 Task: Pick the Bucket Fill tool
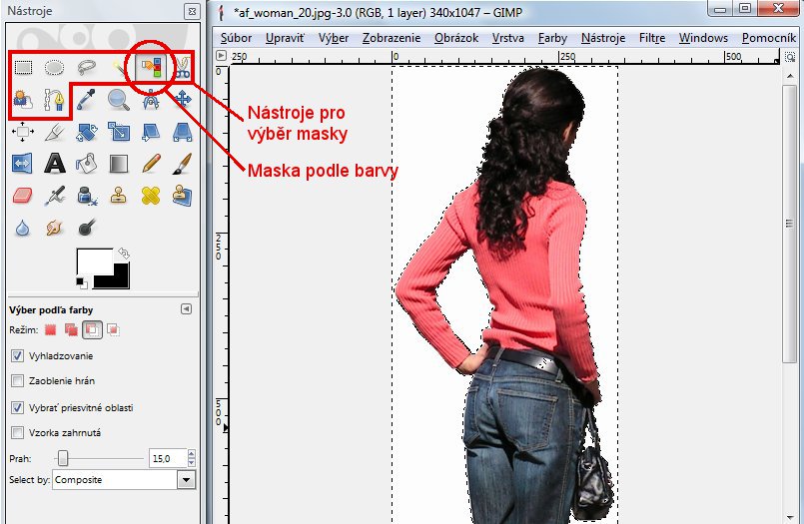pyautogui.click(x=87, y=164)
